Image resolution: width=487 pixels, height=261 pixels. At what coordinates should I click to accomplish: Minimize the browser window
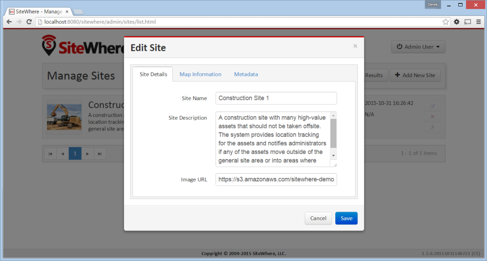click(449, 5)
